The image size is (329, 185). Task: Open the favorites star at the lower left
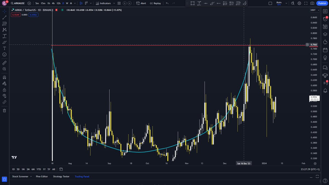pos(4,179)
